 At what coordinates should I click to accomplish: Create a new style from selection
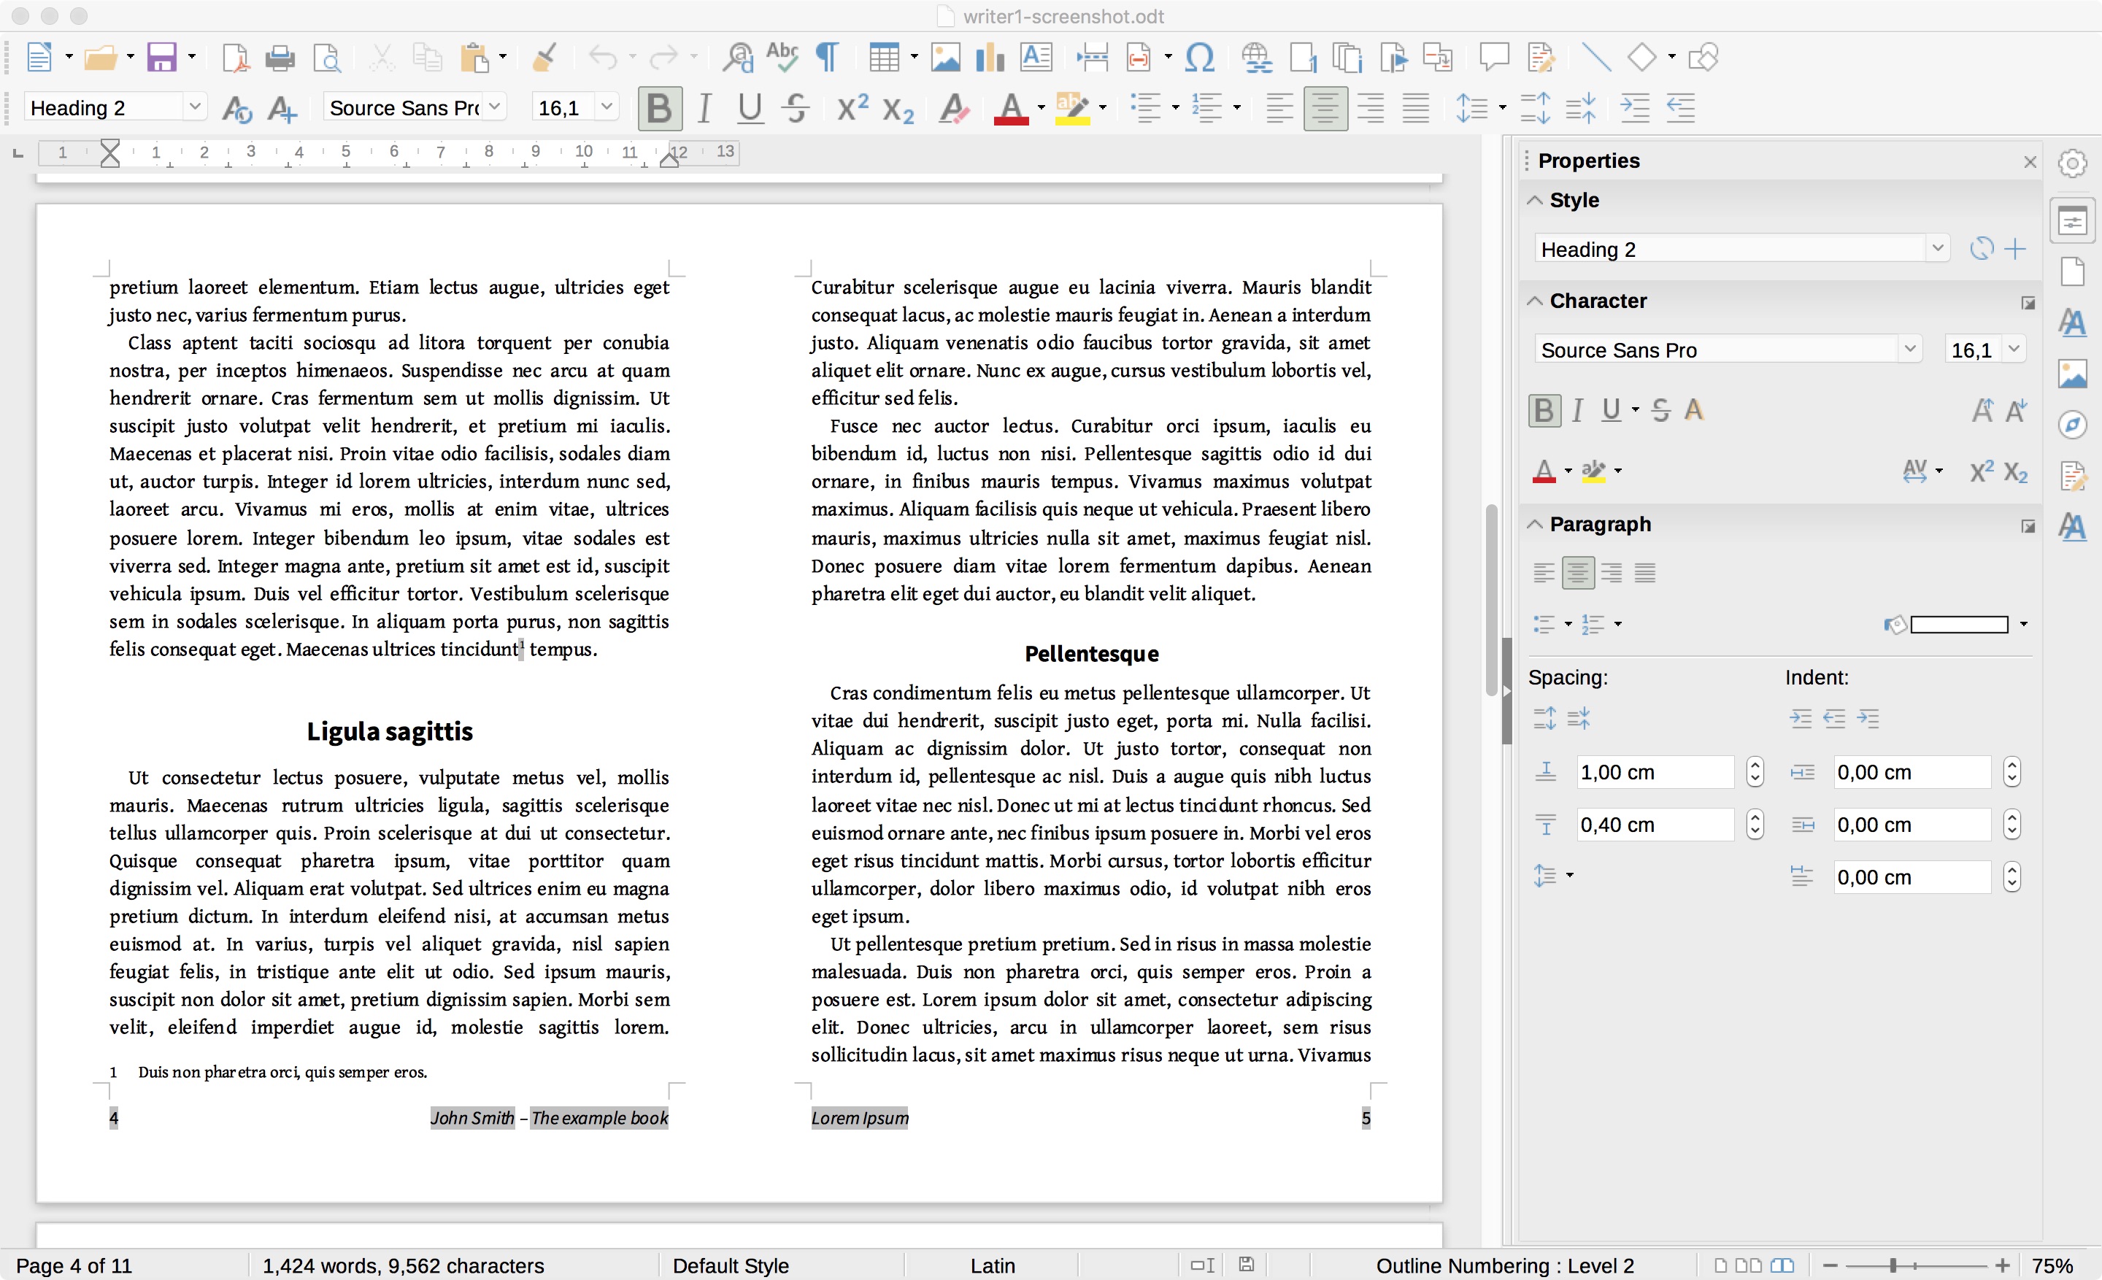2017,248
